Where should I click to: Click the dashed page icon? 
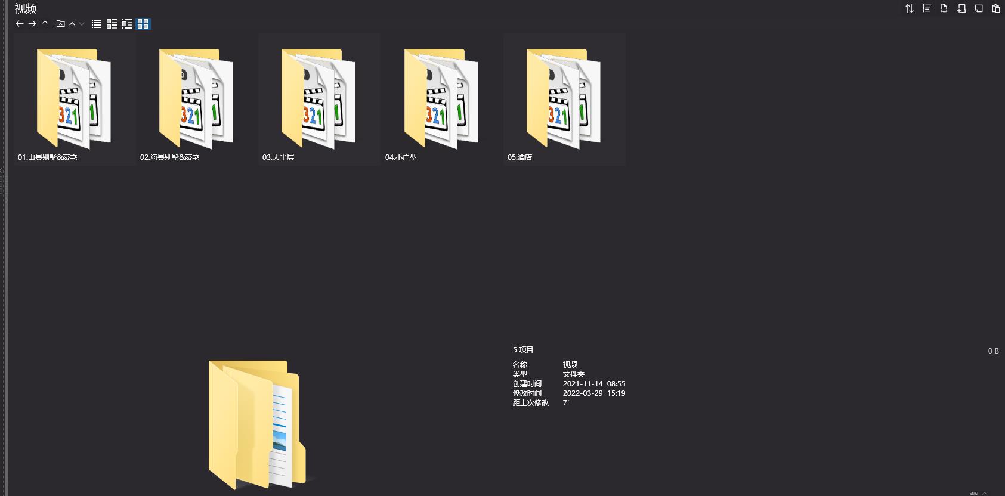944,8
